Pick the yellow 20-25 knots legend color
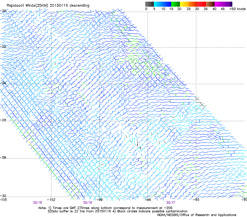247x217 pixels. 184,4
